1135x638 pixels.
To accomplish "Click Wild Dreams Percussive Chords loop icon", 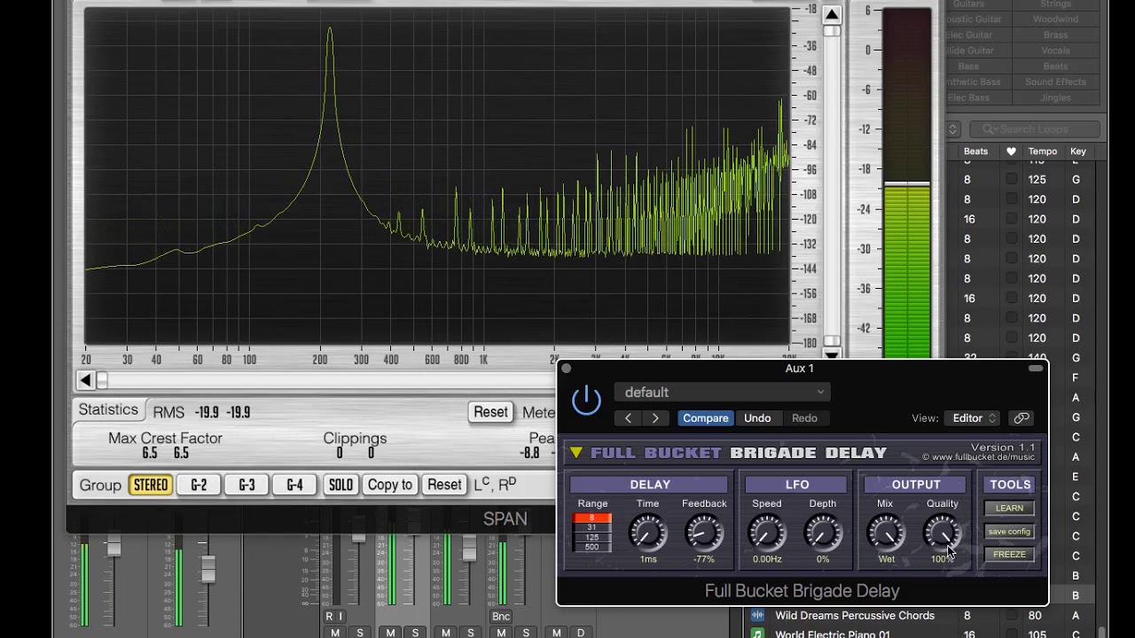I will 757,615.
